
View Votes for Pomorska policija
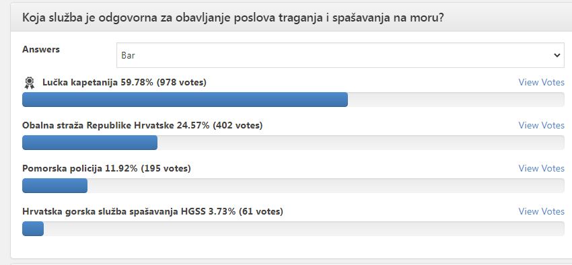(541, 168)
